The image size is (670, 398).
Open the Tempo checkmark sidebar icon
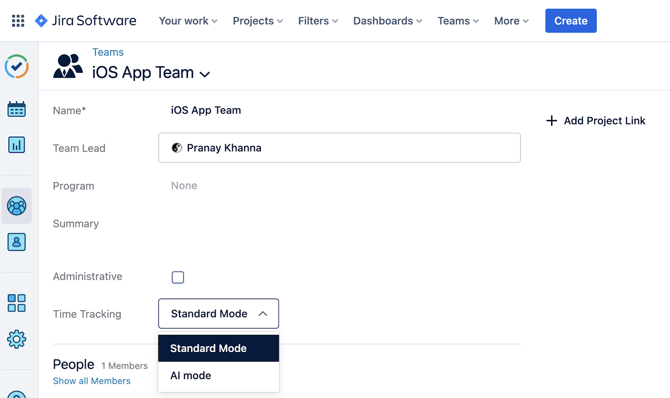tap(17, 66)
